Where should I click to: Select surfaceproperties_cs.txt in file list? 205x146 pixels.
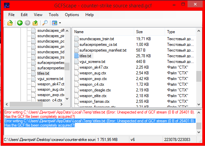(98, 45)
